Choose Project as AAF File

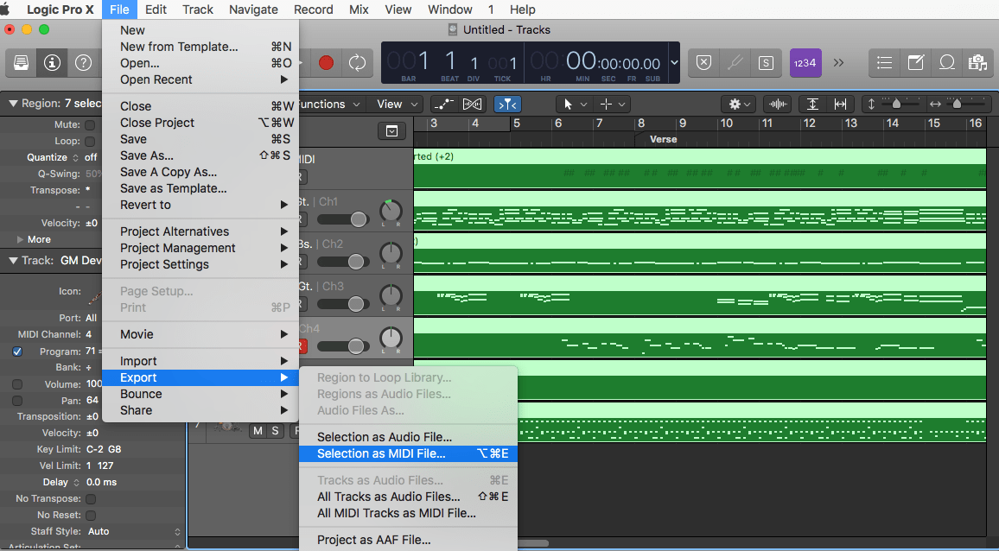408,540
